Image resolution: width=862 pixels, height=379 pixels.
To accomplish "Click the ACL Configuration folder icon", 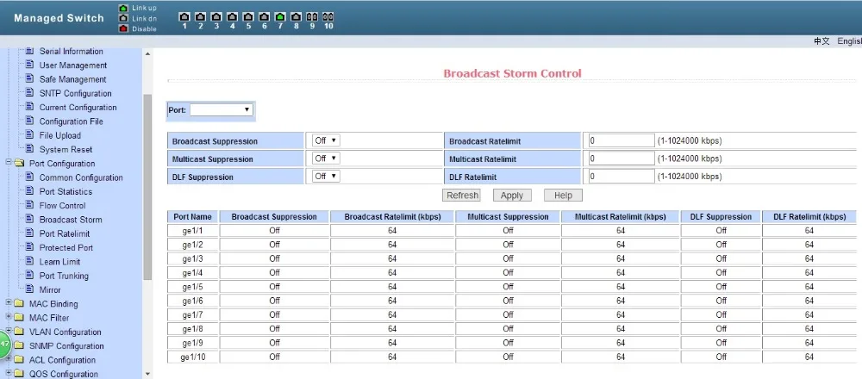I will pyautogui.click(x=19, y=360).
